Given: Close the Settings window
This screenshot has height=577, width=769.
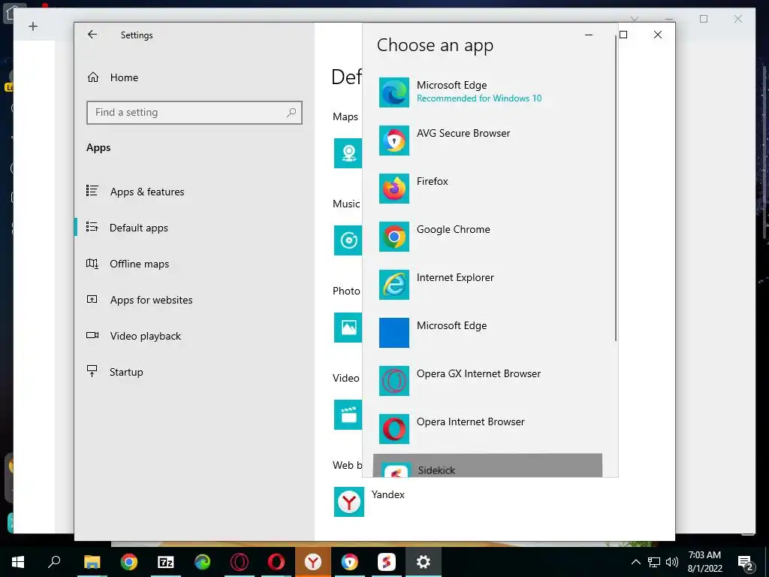Looking at the screenshot, I should [658, 35].
